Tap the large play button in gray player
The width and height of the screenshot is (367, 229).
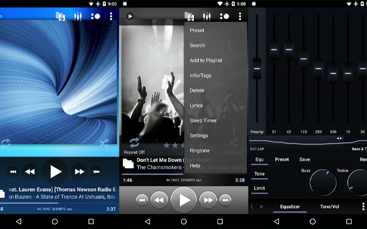coord(184,200)
